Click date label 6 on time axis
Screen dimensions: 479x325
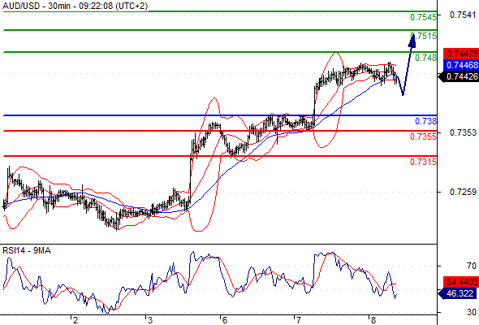224,320
